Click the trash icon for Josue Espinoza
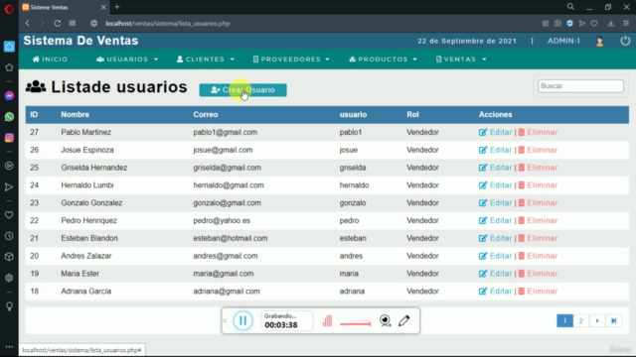 [522, 150]
